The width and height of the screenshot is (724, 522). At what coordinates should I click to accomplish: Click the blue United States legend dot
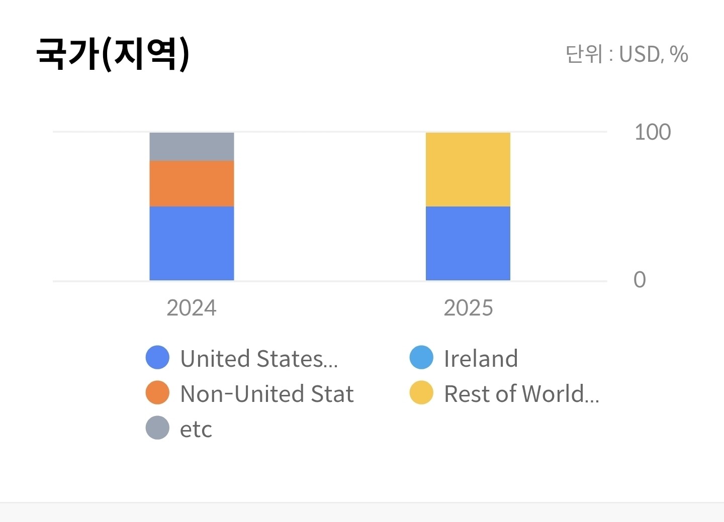(x=157, y=358)
